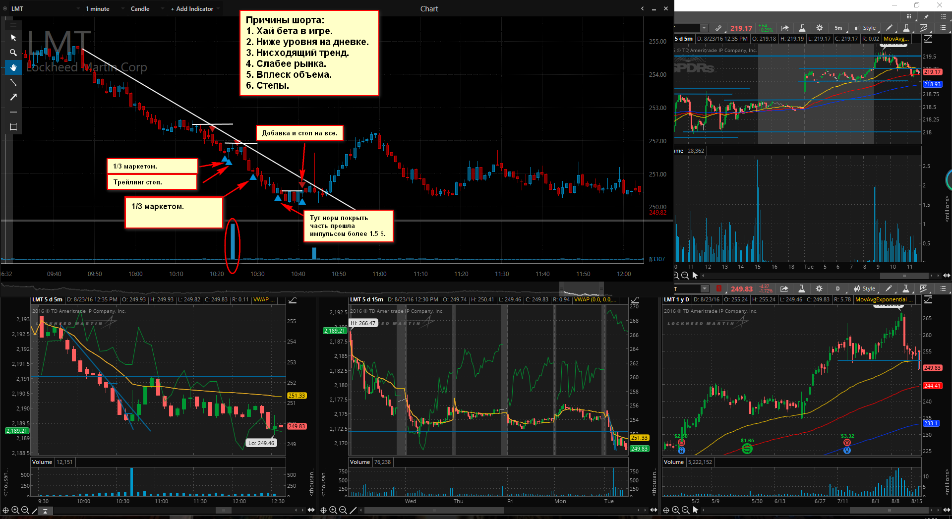
Task: Open patterns icon in top-right chart toolbar
Action: click(924, 28)
